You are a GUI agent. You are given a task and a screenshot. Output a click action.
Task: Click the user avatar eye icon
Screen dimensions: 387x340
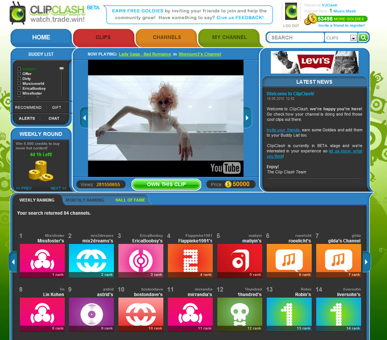[291, 11]
